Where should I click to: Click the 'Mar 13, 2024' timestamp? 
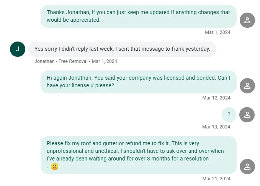(216, 127)
